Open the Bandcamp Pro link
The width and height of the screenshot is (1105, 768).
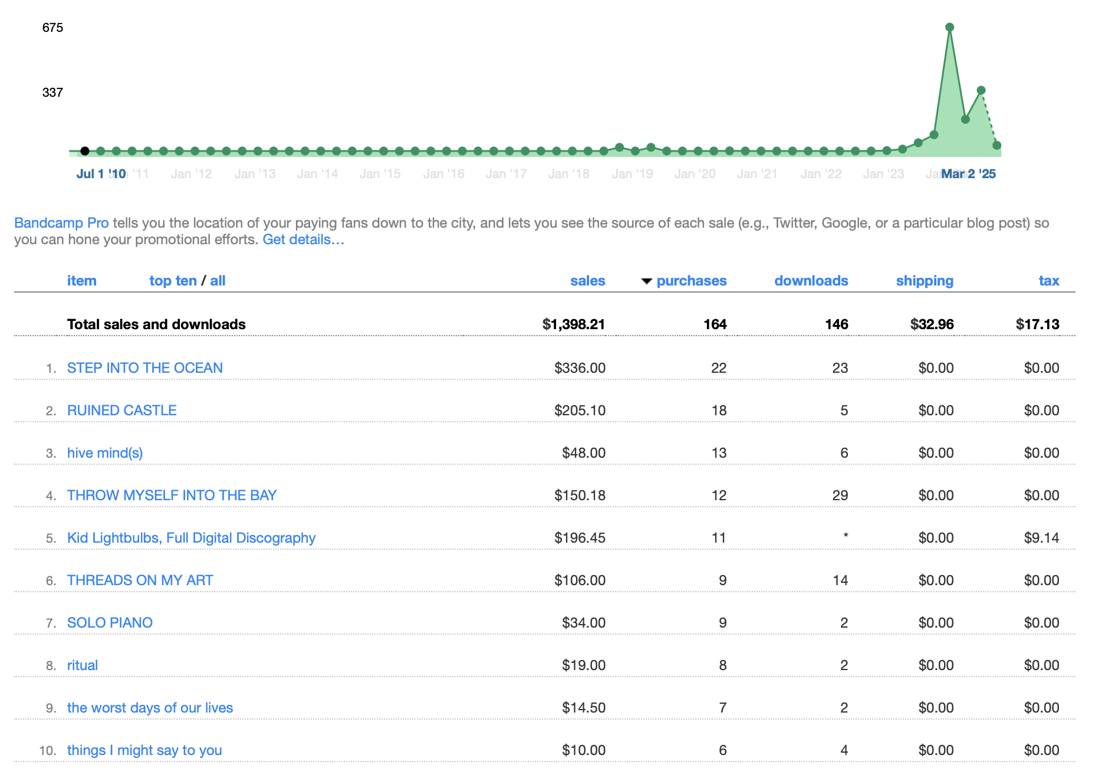(61, 223)
